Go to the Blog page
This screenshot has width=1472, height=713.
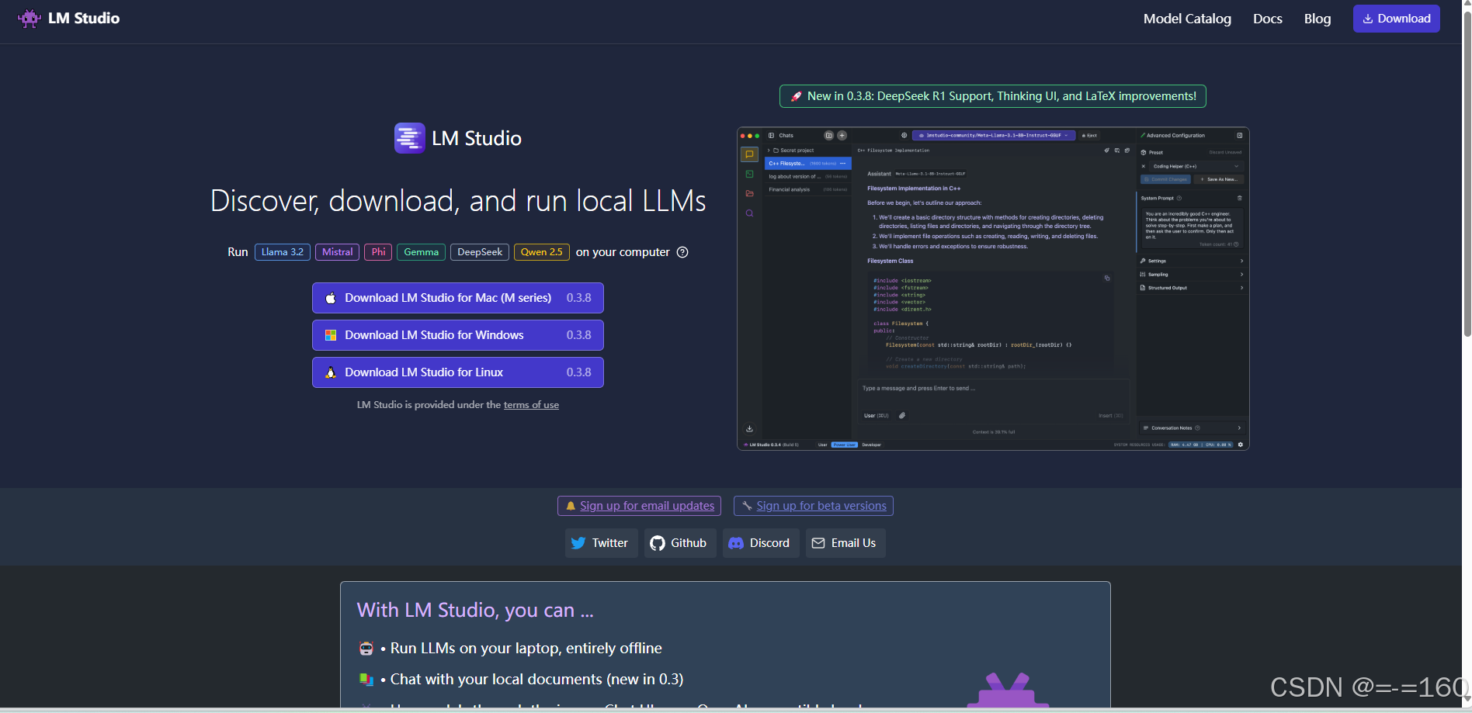pos(1317,19)
